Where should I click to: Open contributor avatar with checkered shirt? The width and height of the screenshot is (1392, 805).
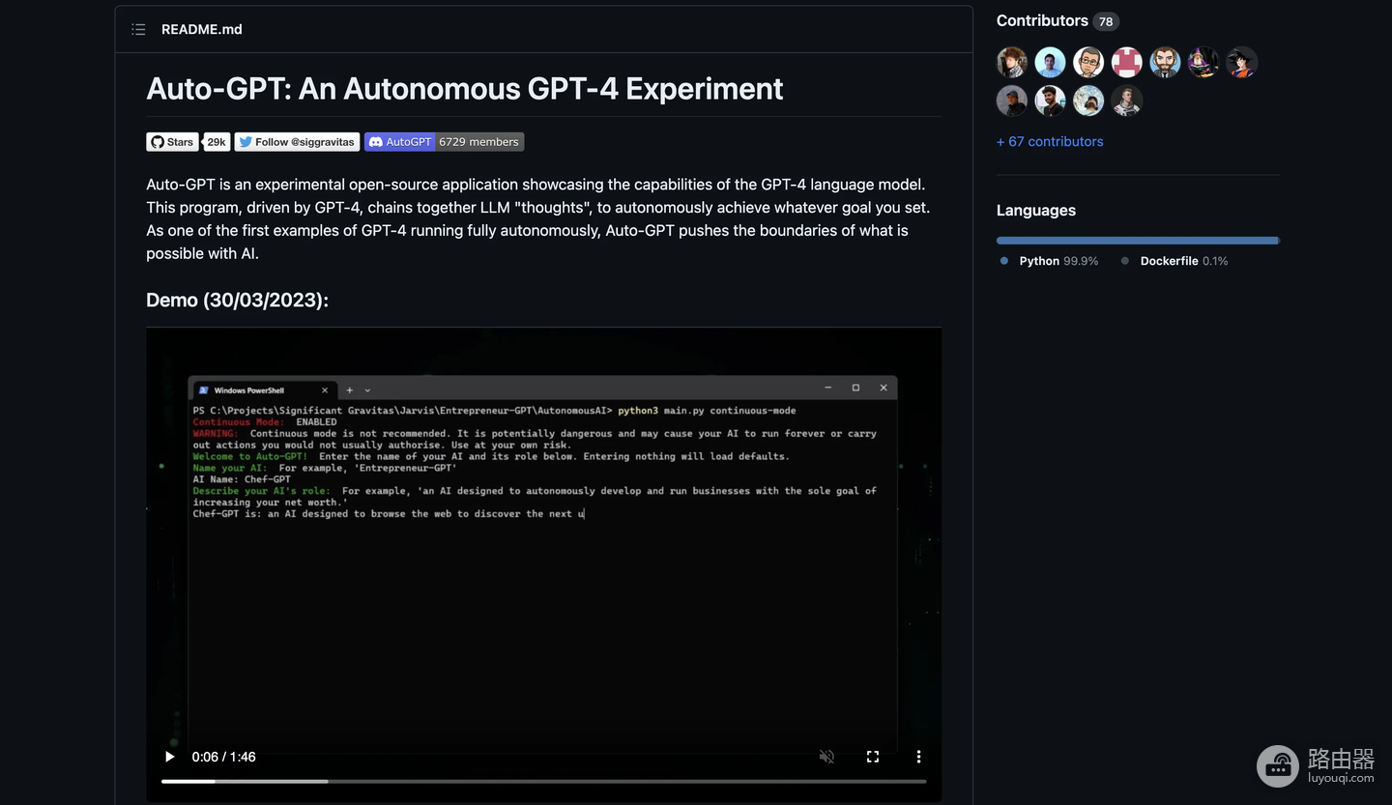click(x=1012, y=63)
